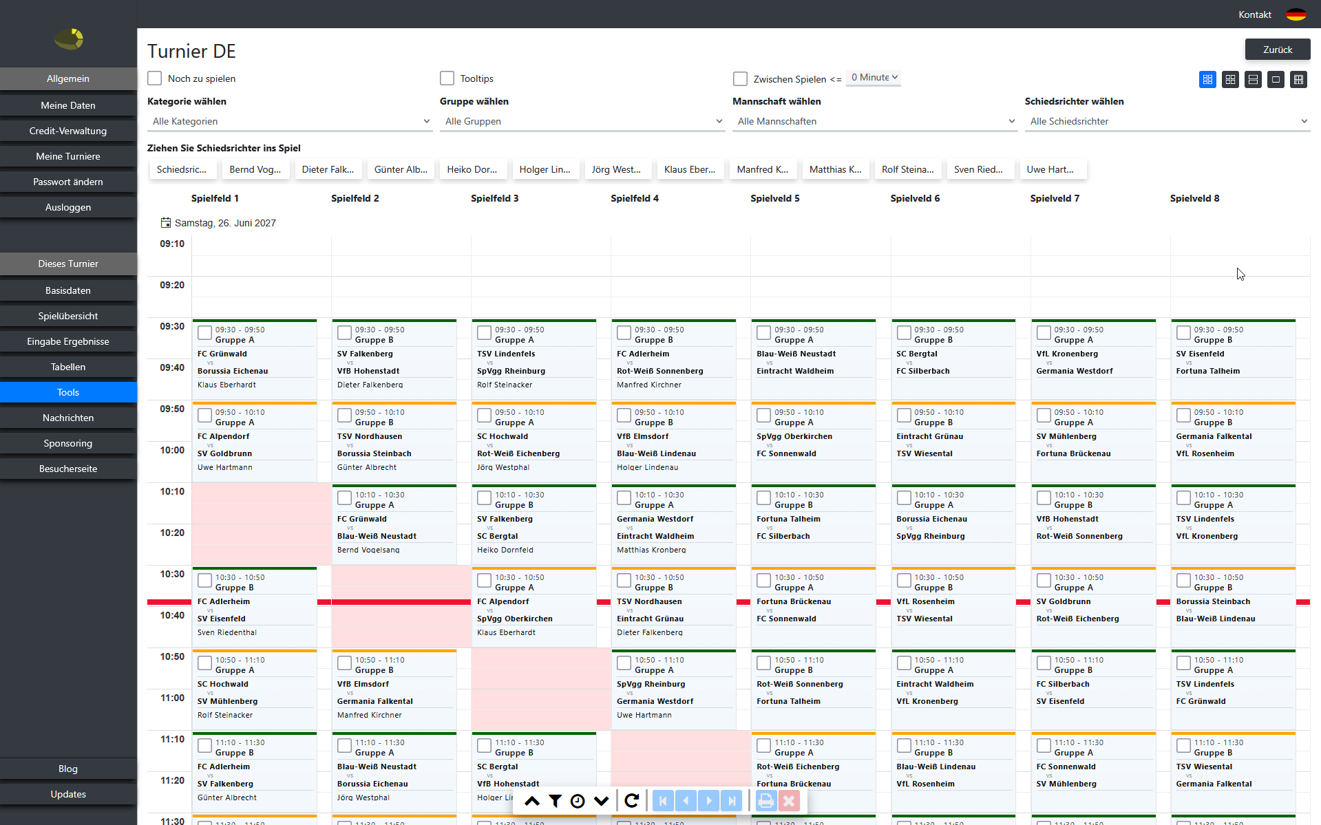Pick the Heiko Dor... referee chip
Image resolution: width=1321 pixels, height=825 pixels.
[472, 169]
